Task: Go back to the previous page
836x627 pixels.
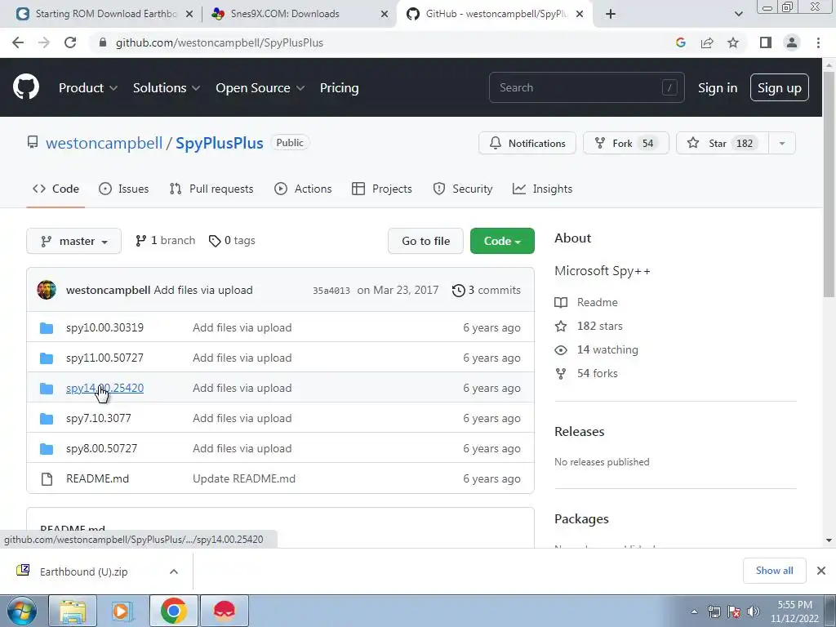Action: (18, 42)
